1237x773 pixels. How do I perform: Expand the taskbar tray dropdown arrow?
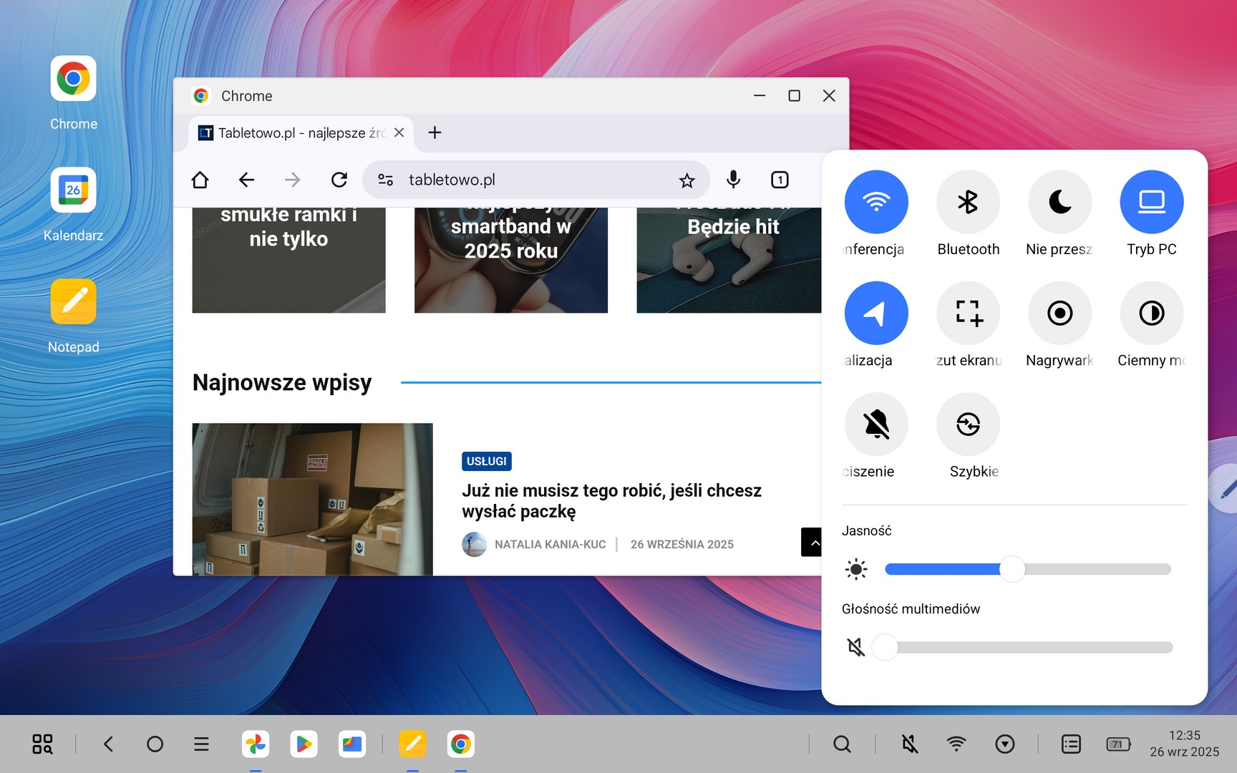coord(1005,744)
